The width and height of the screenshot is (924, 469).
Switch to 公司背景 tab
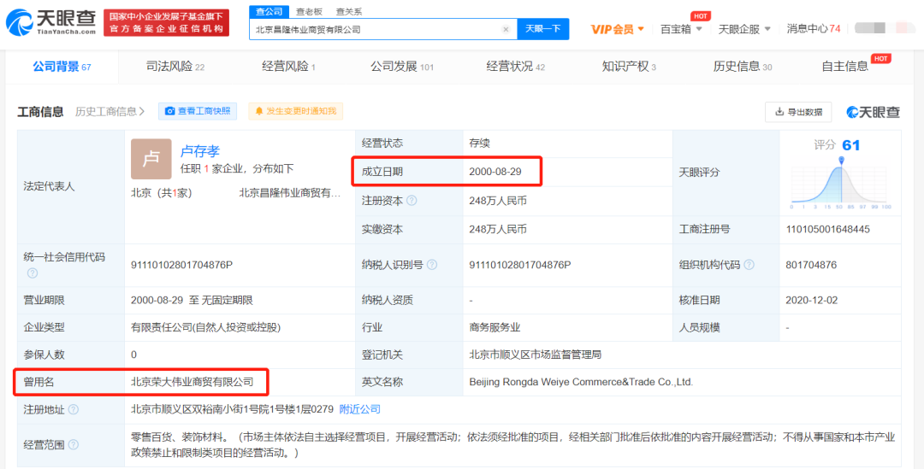point(62,67)
